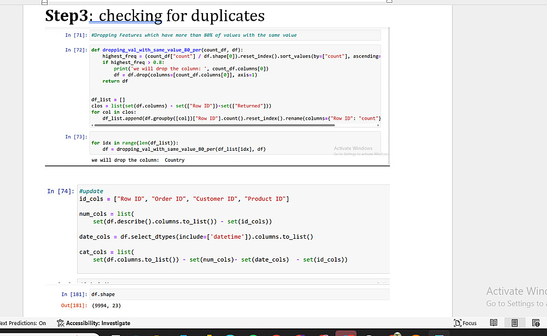Switch to Print Layout view
This screenshot has width=547, height=336.
point(515,323)
